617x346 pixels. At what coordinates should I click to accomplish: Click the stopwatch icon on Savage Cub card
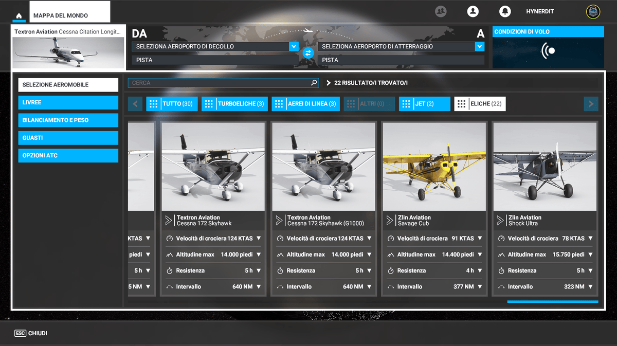[391, 270]
